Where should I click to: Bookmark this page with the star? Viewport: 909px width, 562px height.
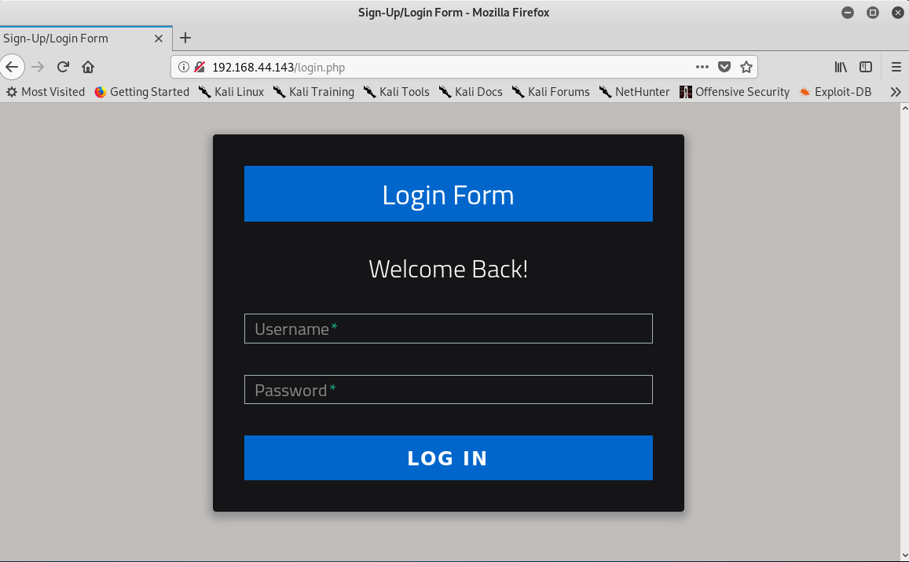746,67
